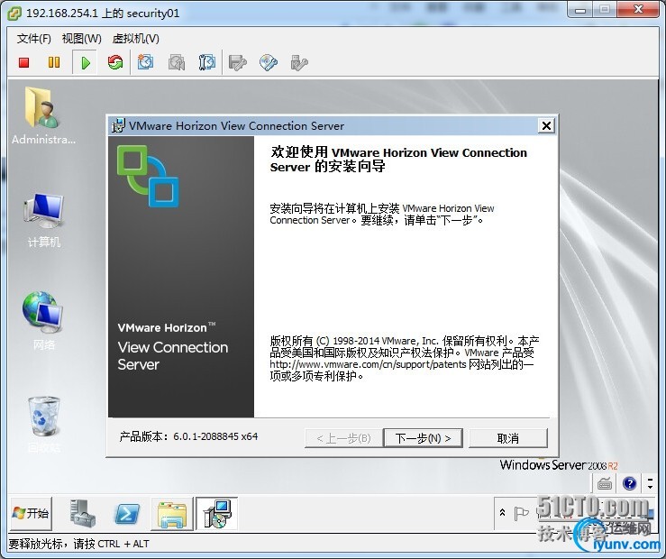The image size is (666, 559).
Task: Take a snapshot of the VM
Action: click(145, 63)
